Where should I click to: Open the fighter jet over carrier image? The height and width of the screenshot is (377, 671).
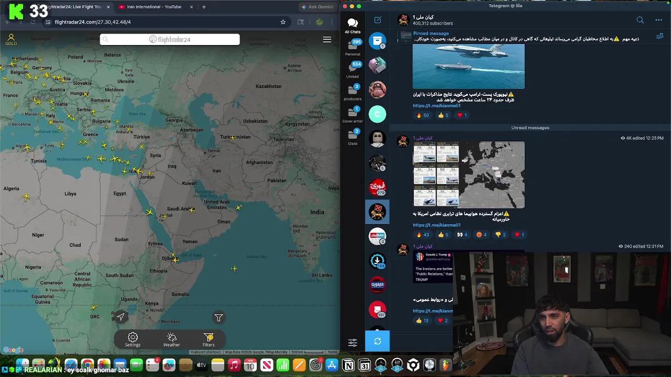pos(469,66)
